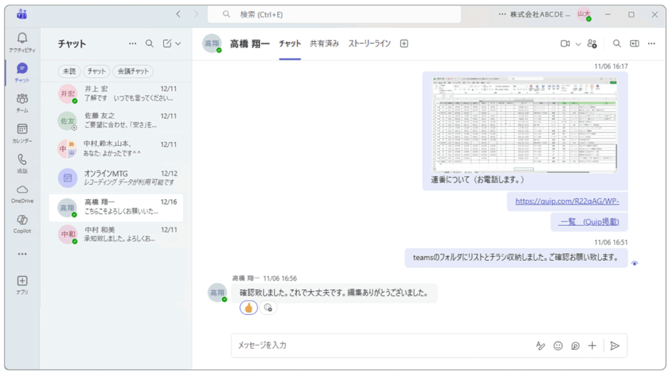Switch to the ストーリーライン tab
Screen dimensions: 671x375
tap(370, 44)
